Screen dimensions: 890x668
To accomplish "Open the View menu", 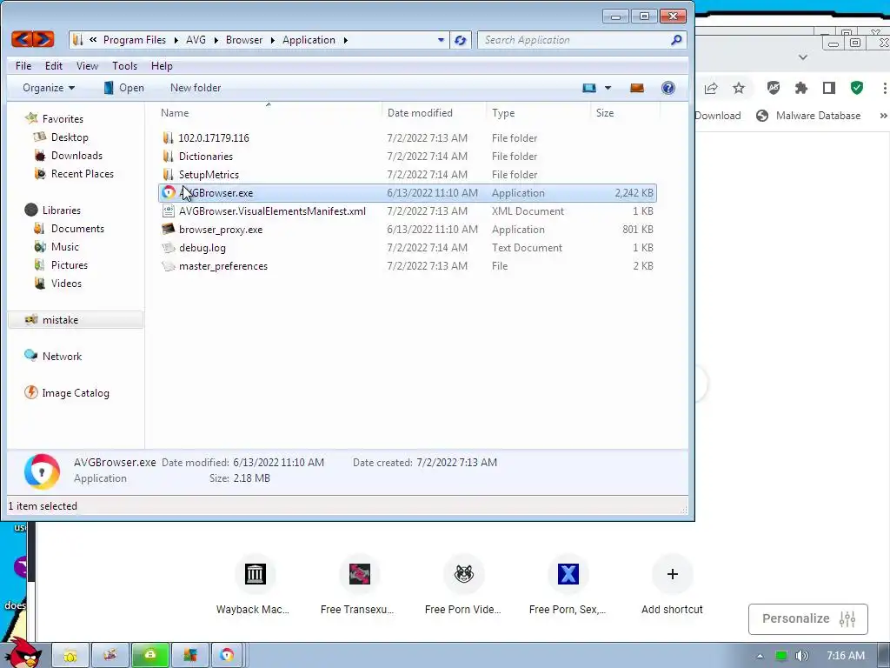I will tap(87, 66).
